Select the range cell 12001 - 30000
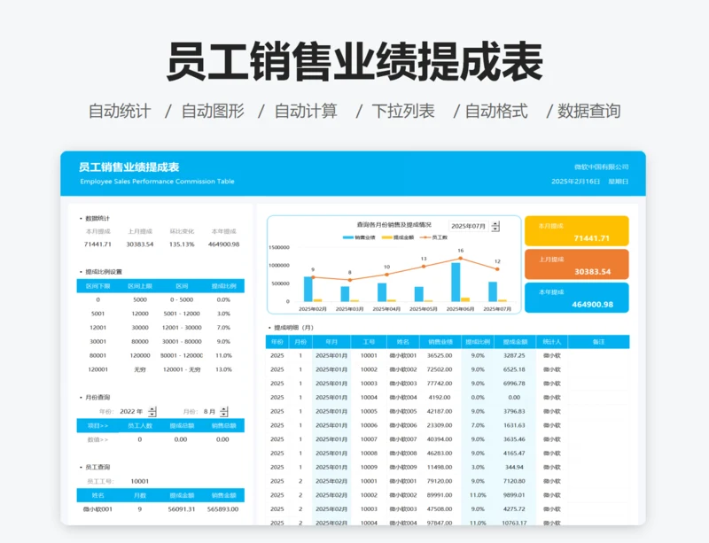 click(x=182, y=328)
